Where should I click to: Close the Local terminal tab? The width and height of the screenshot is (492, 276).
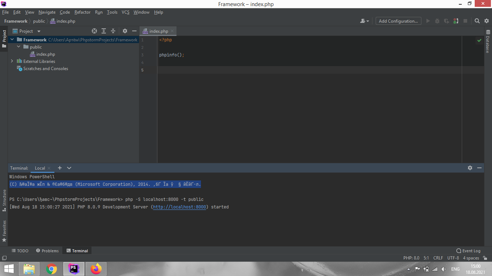49,168
